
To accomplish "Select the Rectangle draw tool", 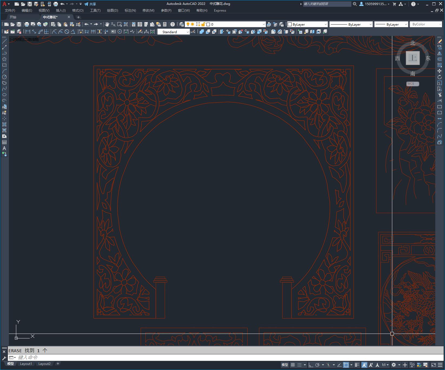I will [x=4, y=65].
